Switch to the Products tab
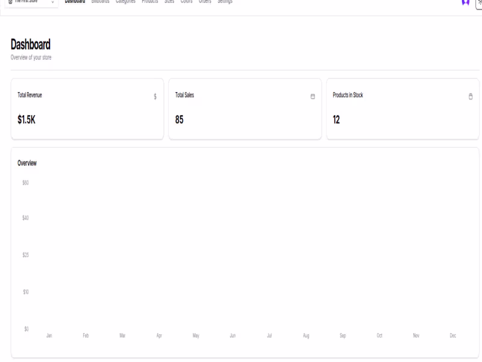 149,2
